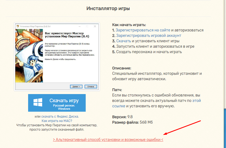Click 'Далее >' button in installer image

coord(76,86)
